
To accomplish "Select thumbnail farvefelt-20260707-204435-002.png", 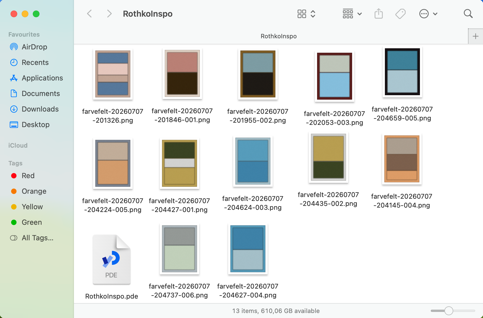I will point(328,157).
